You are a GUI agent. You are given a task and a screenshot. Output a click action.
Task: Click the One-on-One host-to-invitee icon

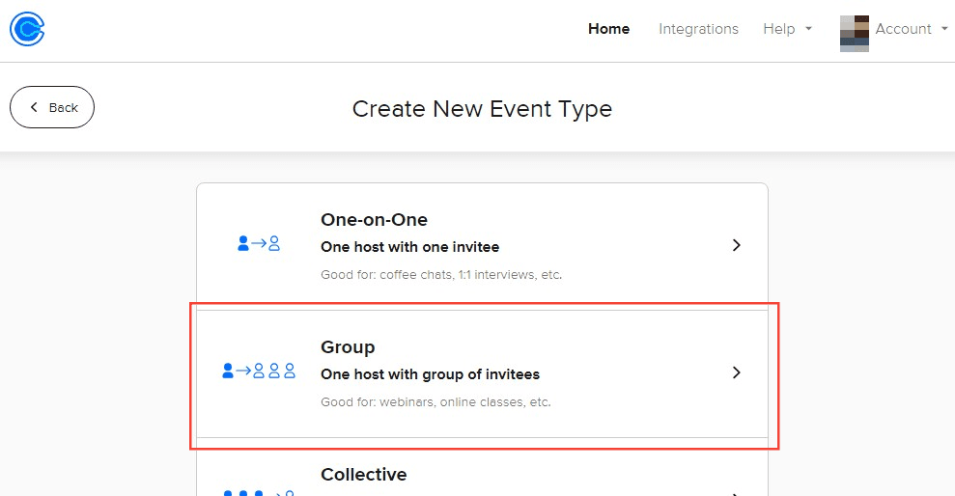258,243
